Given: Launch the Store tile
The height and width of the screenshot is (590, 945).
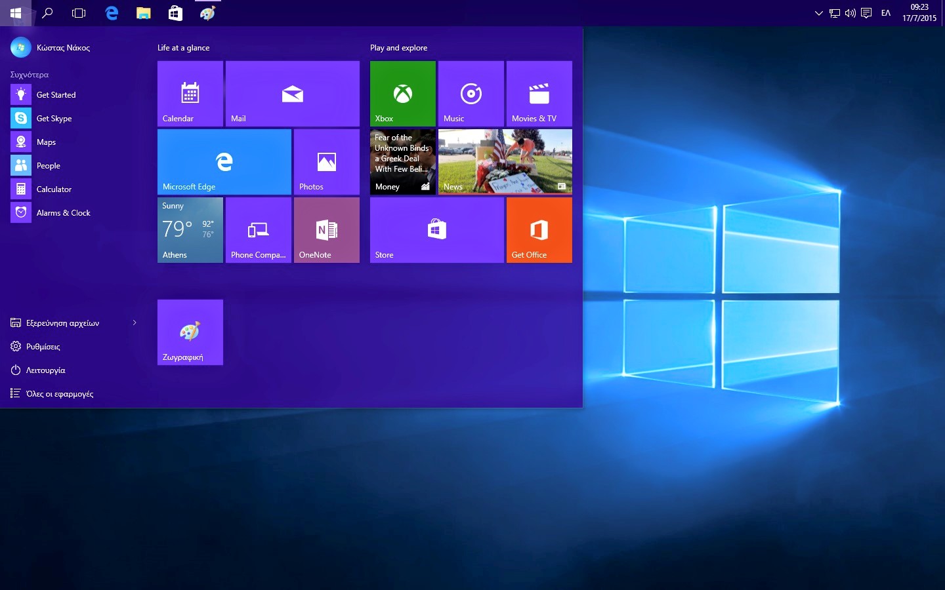Looking at the screenshot, I should [x=436, y=230].
